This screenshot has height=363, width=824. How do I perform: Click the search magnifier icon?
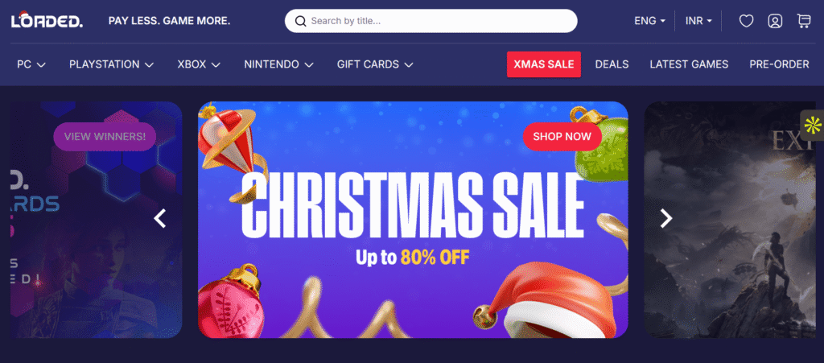click(x=301, y=21)
